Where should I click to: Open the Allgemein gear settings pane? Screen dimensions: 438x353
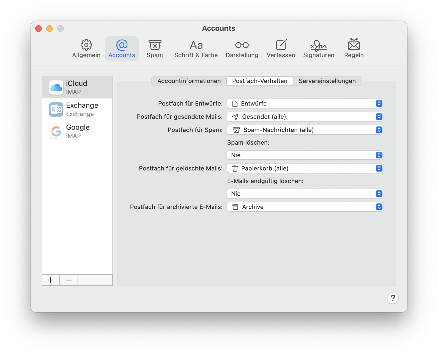tap(86, 49)
